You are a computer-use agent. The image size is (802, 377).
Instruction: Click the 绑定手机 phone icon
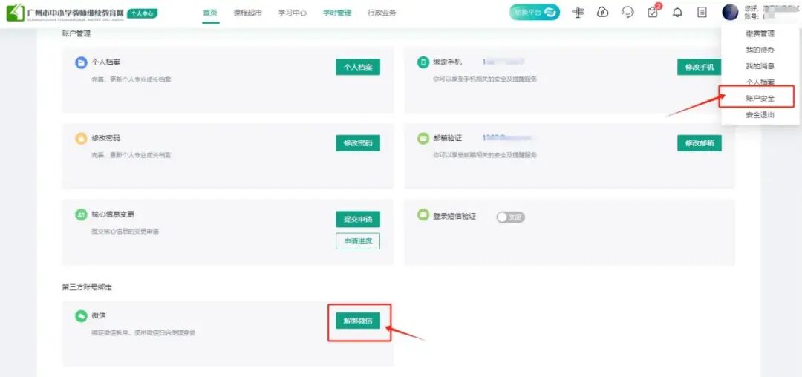[x=423, y=62]
